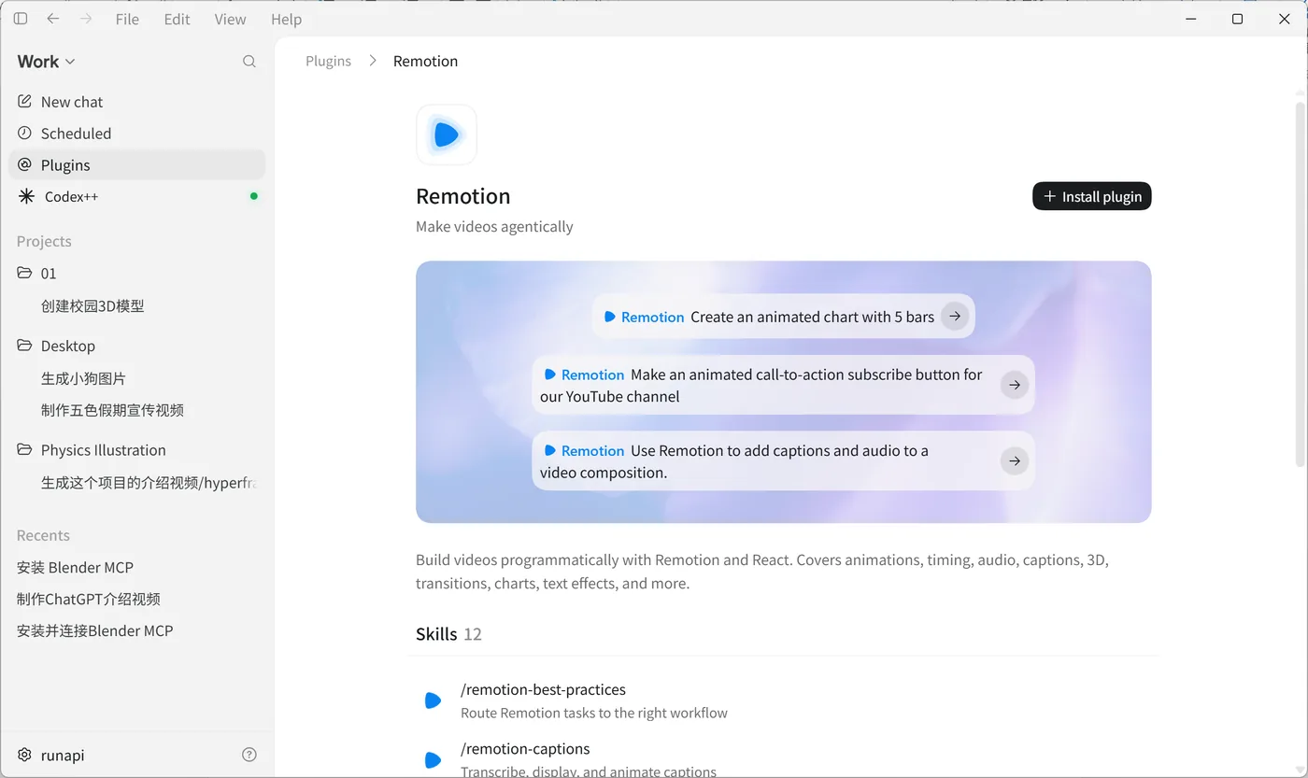Click the Codex++ green status dot
The height and width of the screenshot is (778, 1308).
(254, 196)
